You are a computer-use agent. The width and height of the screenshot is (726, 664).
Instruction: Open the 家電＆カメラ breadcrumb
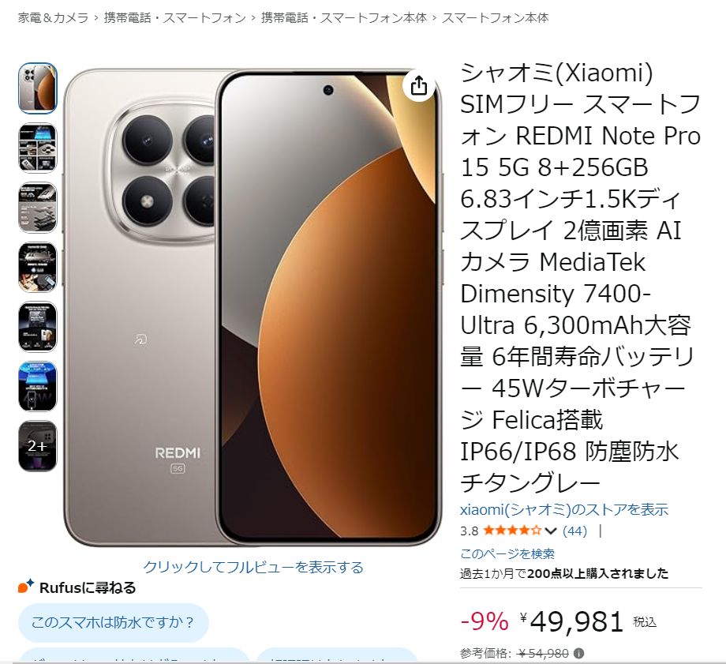point(53,18)
